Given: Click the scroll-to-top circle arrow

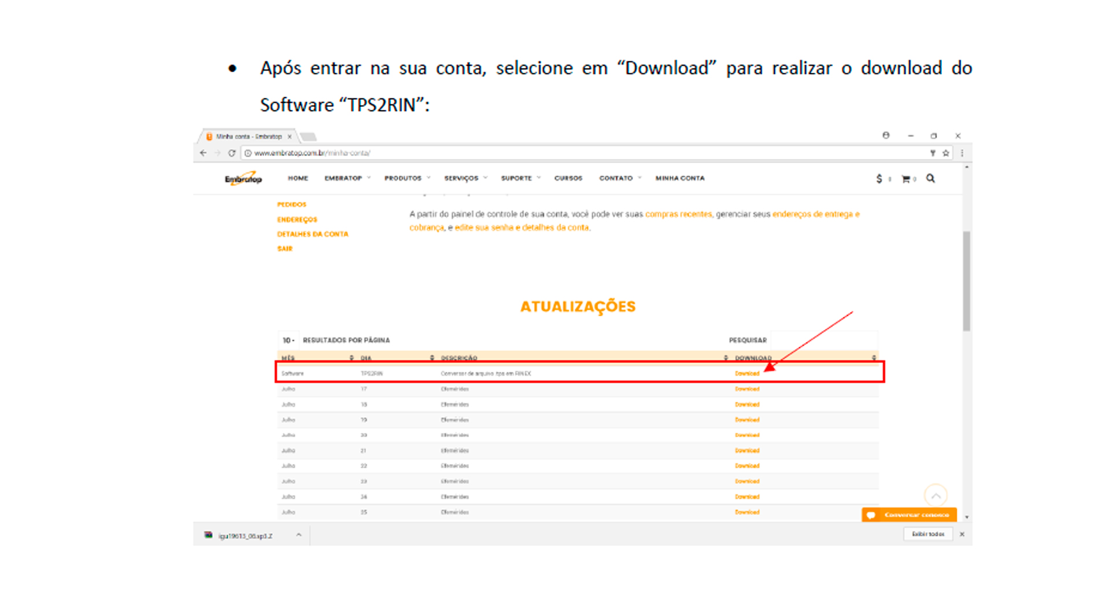Looking at the screenshot, I should (935, 495).
